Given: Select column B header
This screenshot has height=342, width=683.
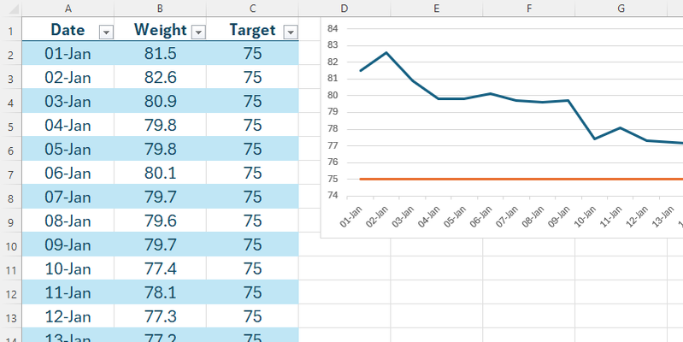Looking at the screenshot, I should click(x=160, y=8).
